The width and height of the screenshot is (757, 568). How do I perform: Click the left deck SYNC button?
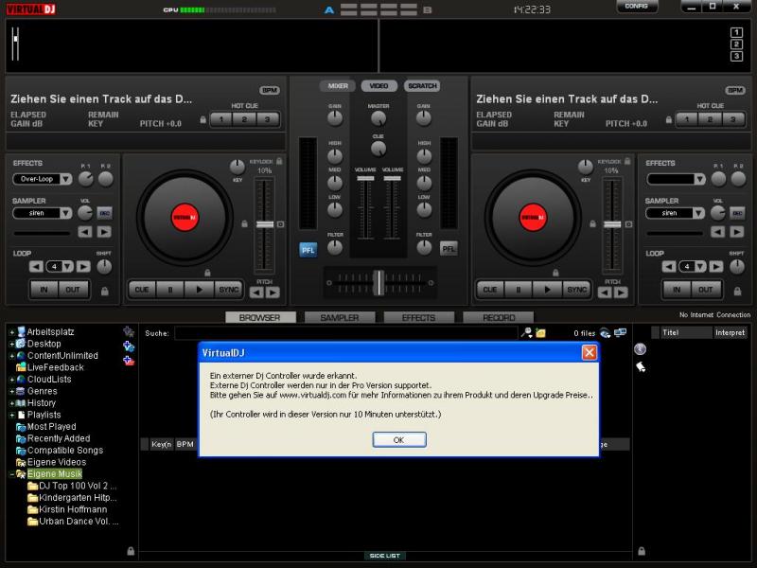(228, 290)
